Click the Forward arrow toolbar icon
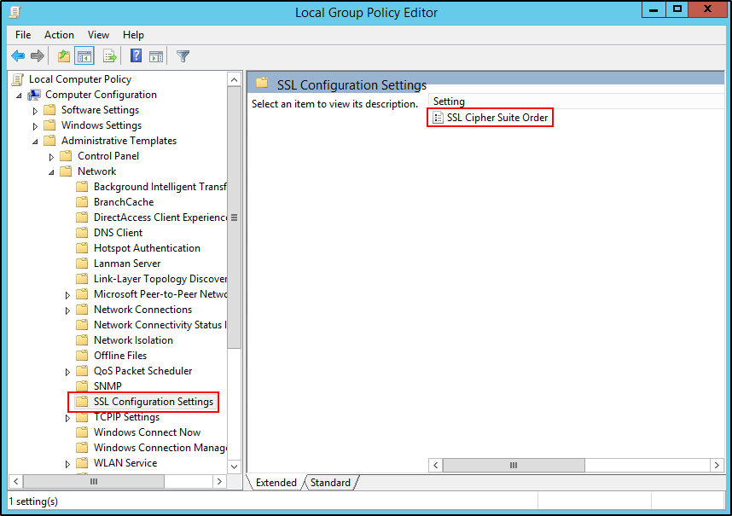Viewport: 732px width, 516px height. [38, 56]
